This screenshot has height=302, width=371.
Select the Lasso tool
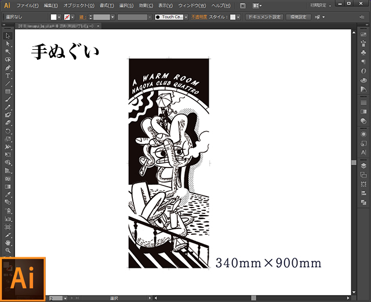click(x=8, y=59)
